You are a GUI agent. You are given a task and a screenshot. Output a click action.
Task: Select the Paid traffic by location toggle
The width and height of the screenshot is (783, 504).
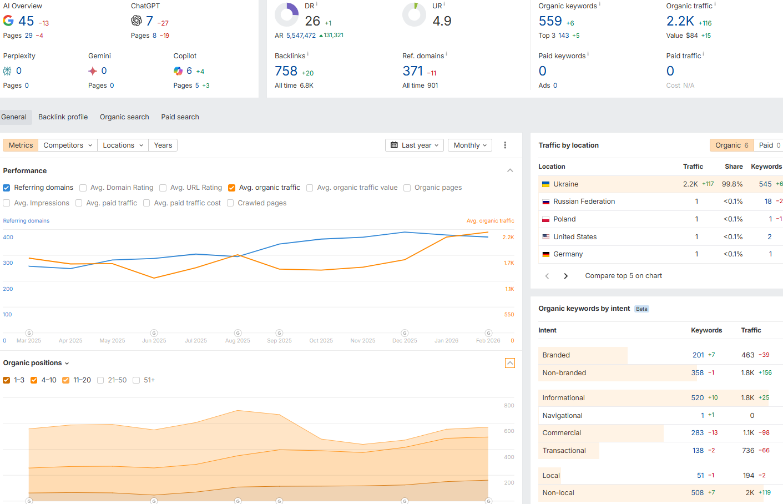[769, 145]
